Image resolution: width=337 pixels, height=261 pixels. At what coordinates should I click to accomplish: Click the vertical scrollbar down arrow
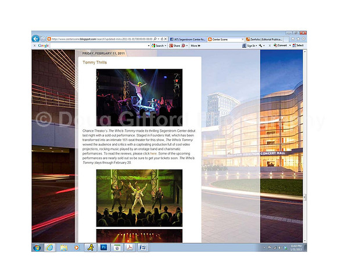[305, 241]
